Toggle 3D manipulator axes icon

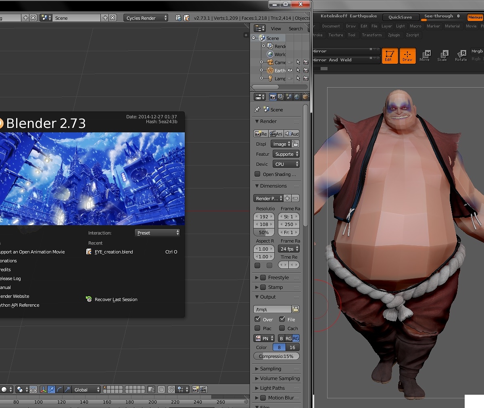tap(43, 389)
